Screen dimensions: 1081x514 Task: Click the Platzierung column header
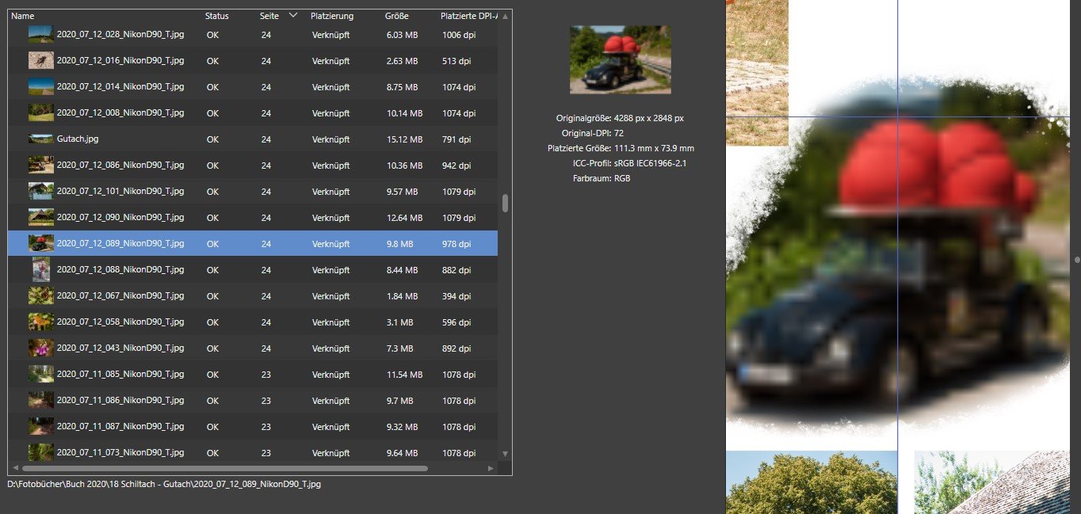tap(332, 16)
